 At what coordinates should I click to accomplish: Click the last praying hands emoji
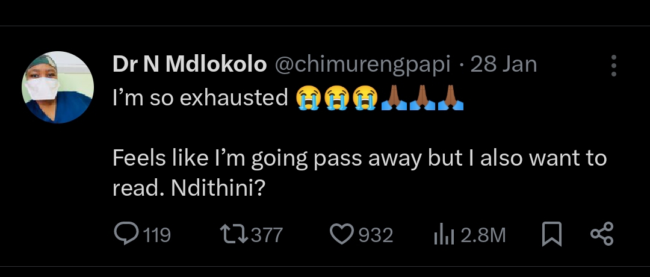[450, 97]
